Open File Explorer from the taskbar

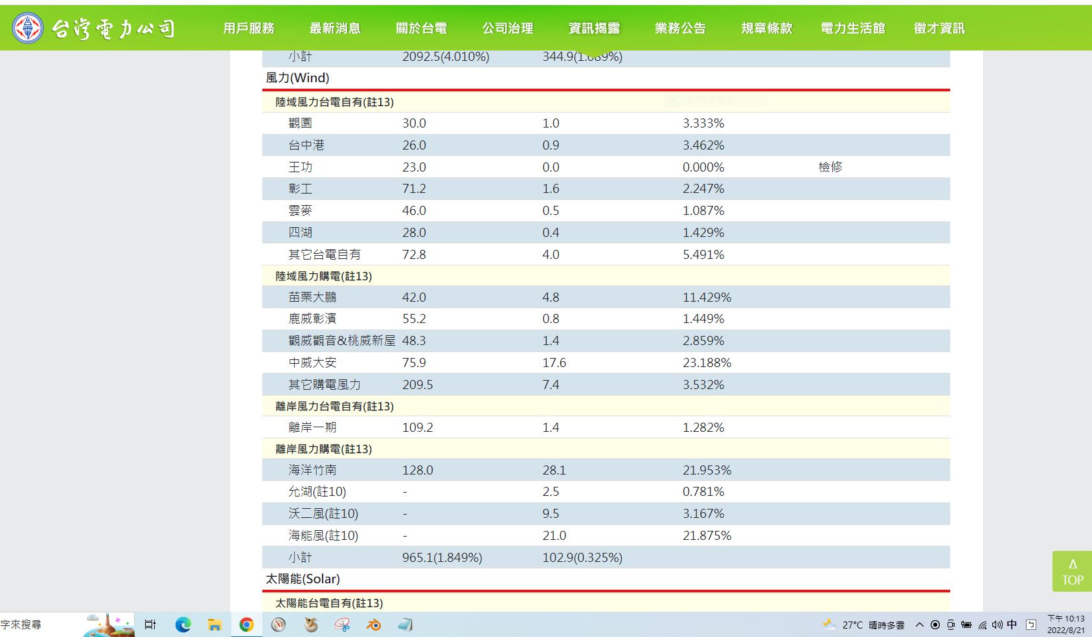[214, 625]
